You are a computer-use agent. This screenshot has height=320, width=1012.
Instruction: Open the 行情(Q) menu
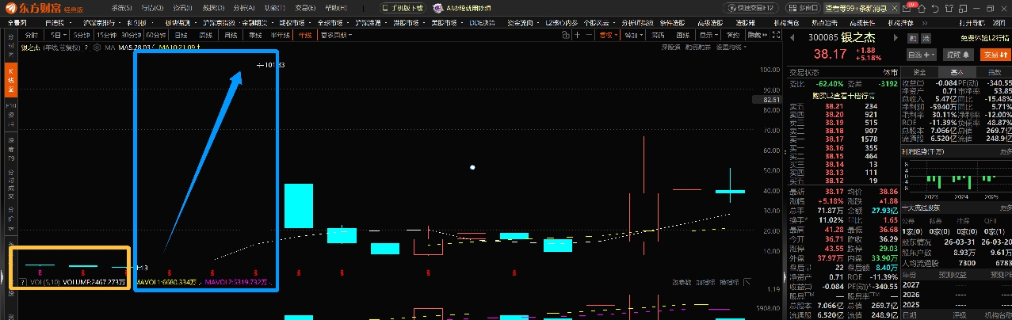click(x=152, y=7)
